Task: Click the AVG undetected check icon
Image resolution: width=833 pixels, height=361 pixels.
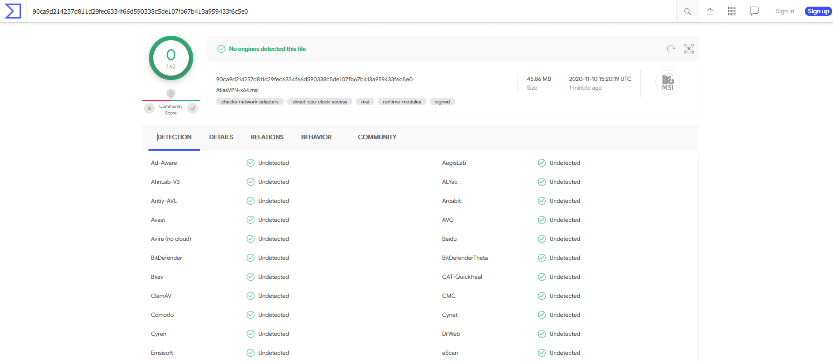Action: 542,220
